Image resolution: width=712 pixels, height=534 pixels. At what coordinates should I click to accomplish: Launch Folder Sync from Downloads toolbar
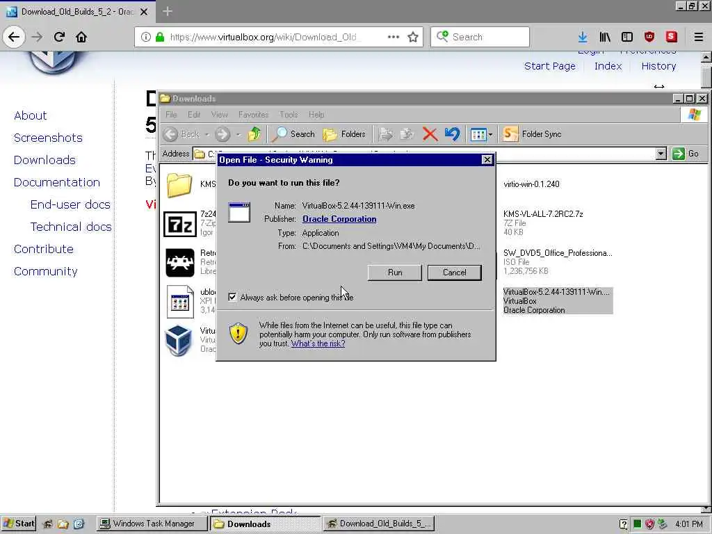point(532,134)
